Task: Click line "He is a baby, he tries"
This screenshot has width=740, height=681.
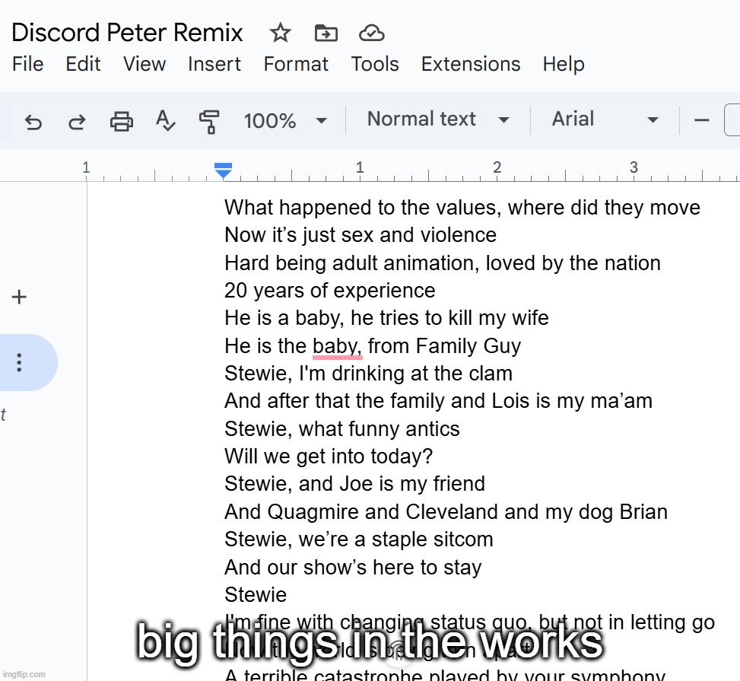Action: click(x=386, y=318)
